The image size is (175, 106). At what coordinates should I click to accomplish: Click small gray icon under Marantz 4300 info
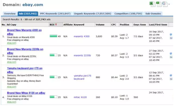[171, 38]
